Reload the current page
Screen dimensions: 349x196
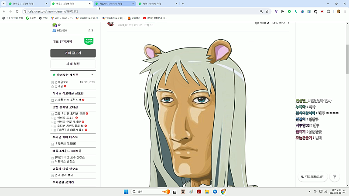(x=17, y=11)
